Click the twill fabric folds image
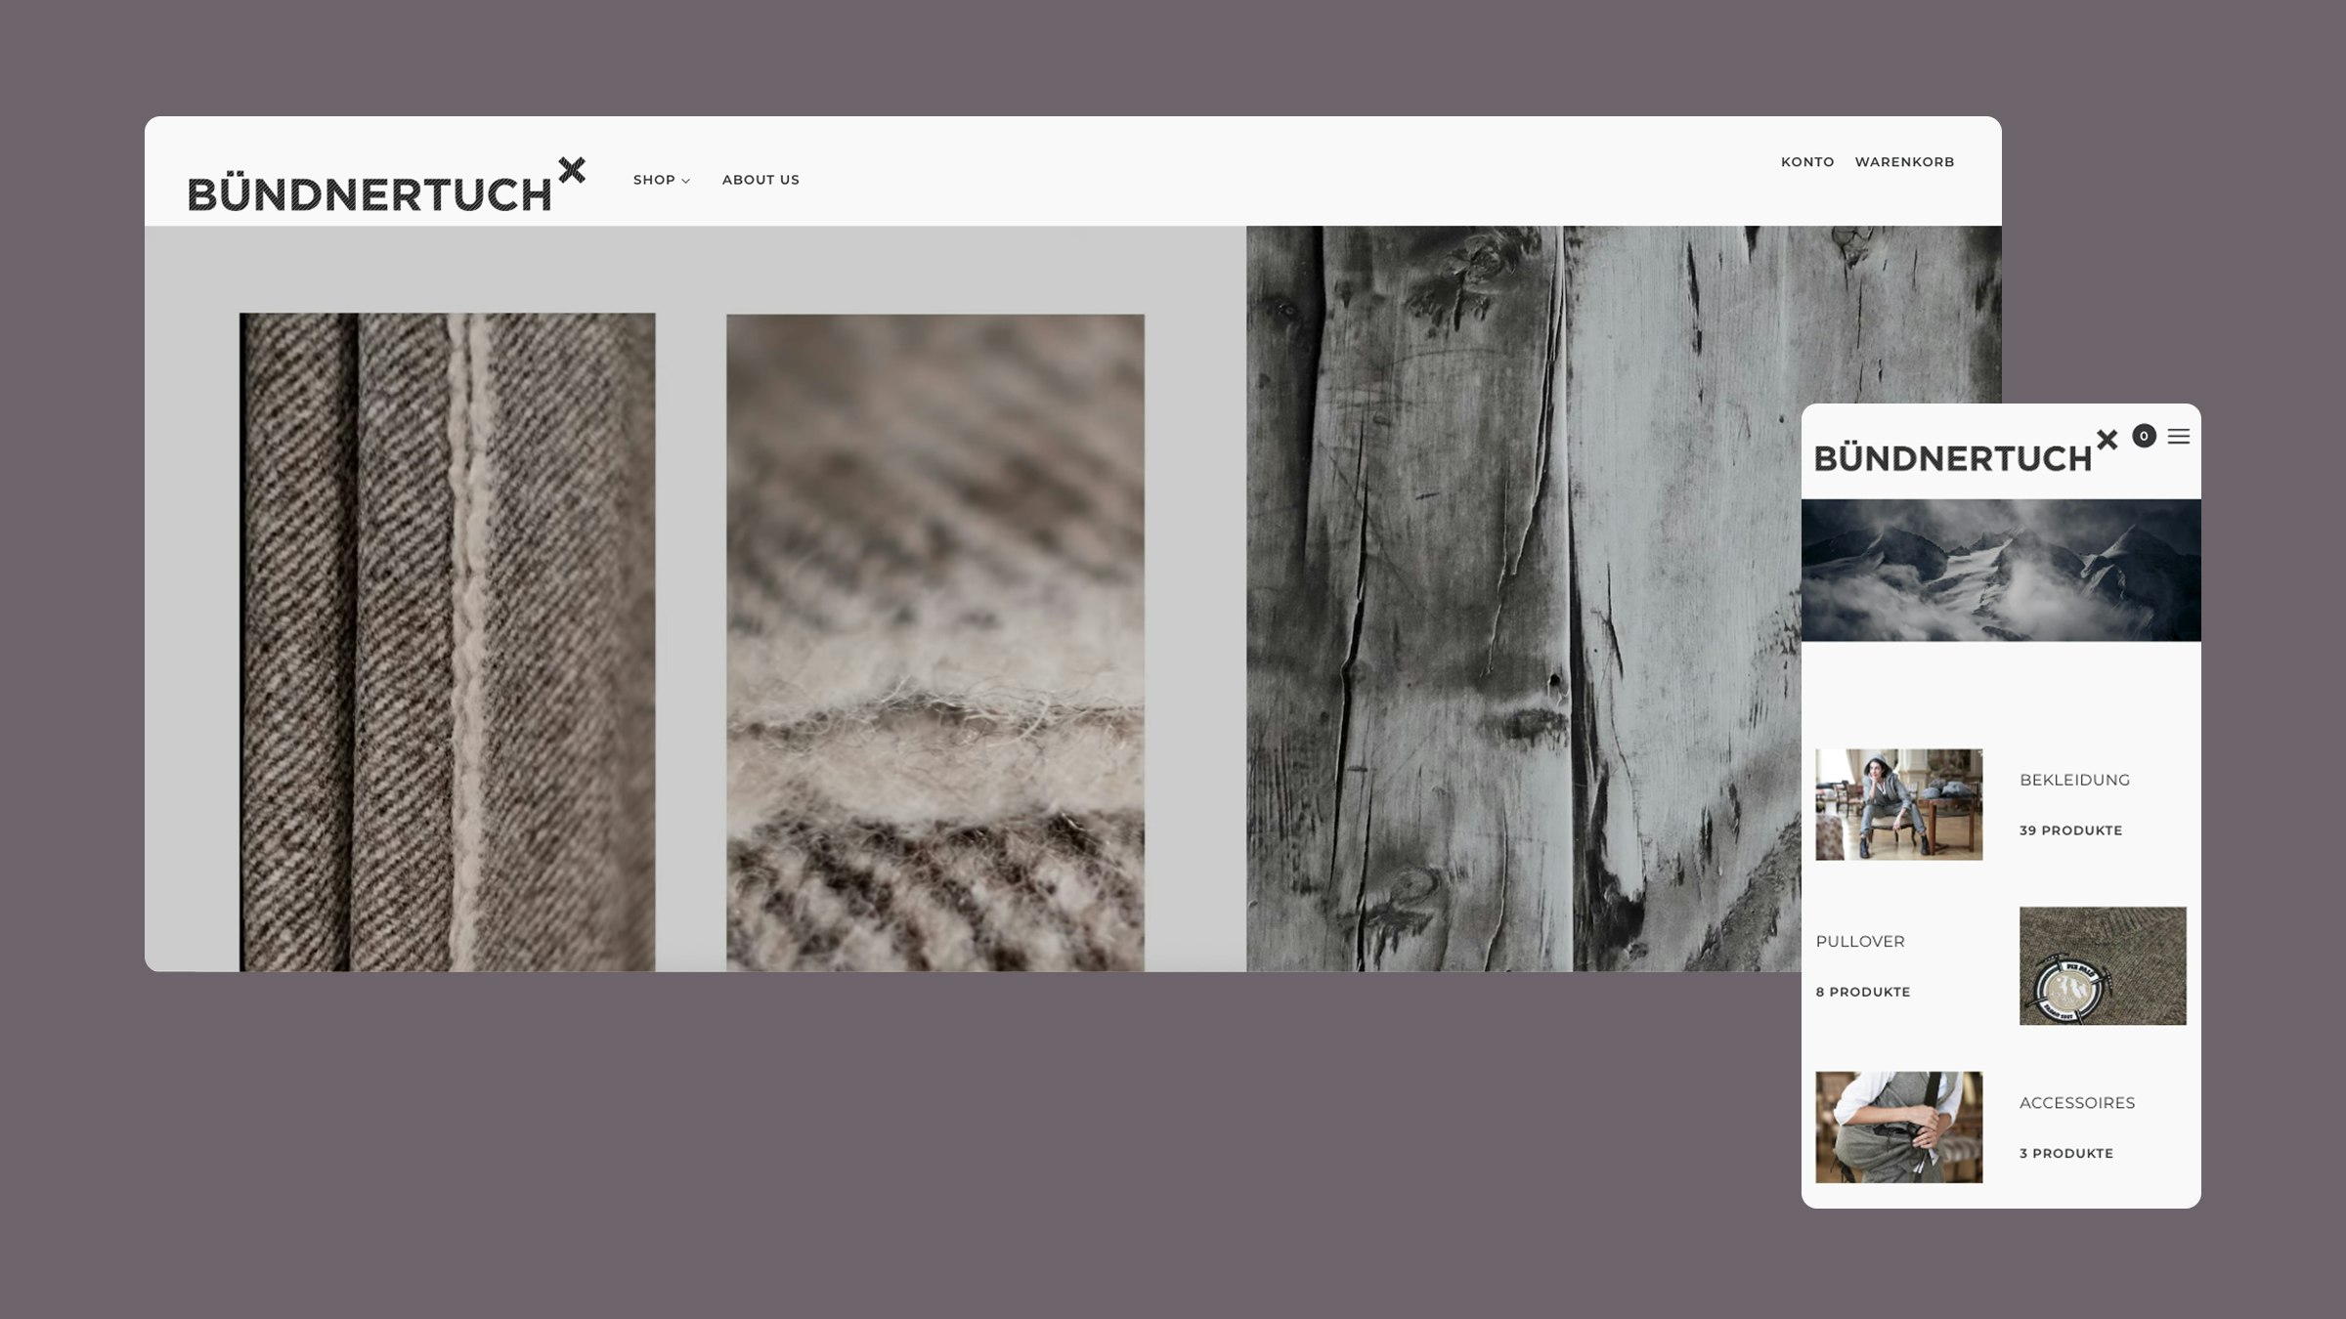Image resolution: width=2346 pixels, height=1319 pixels. coord(447,641)
